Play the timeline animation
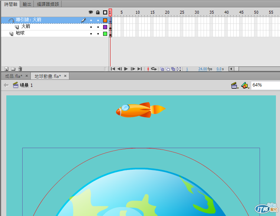The height and width of the screenshot is (216, 280). pyautogui.click(x=126, y=69)
